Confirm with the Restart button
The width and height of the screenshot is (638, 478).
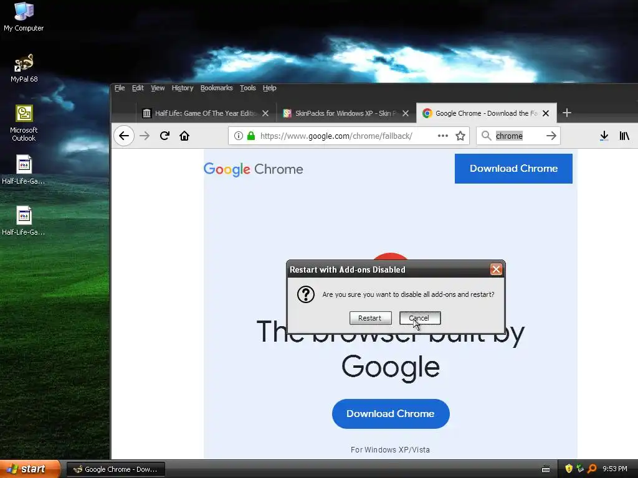pos(370,318)
